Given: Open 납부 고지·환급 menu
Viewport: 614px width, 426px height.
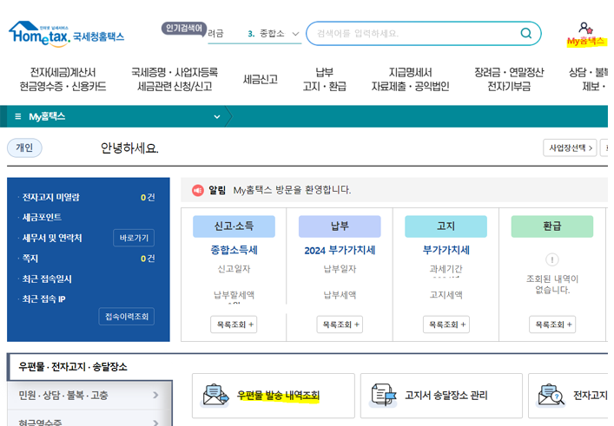Looking at the screenshot, I should 324,80.
